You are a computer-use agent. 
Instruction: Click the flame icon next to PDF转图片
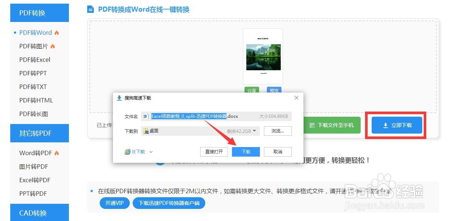(53, 46)
